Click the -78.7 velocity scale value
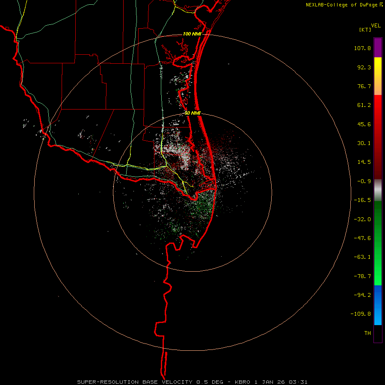Viewport: 385px width, 385px height. pos(362,276)
